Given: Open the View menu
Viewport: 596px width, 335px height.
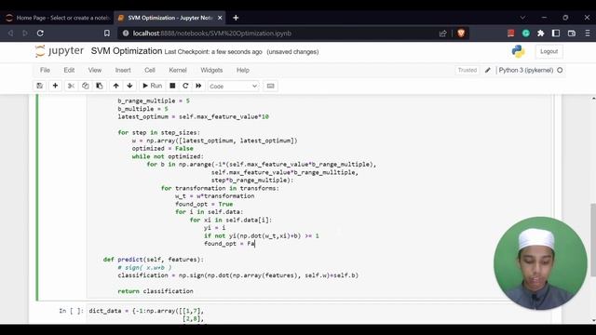Looking at the screenshot, I should (95, 71).
